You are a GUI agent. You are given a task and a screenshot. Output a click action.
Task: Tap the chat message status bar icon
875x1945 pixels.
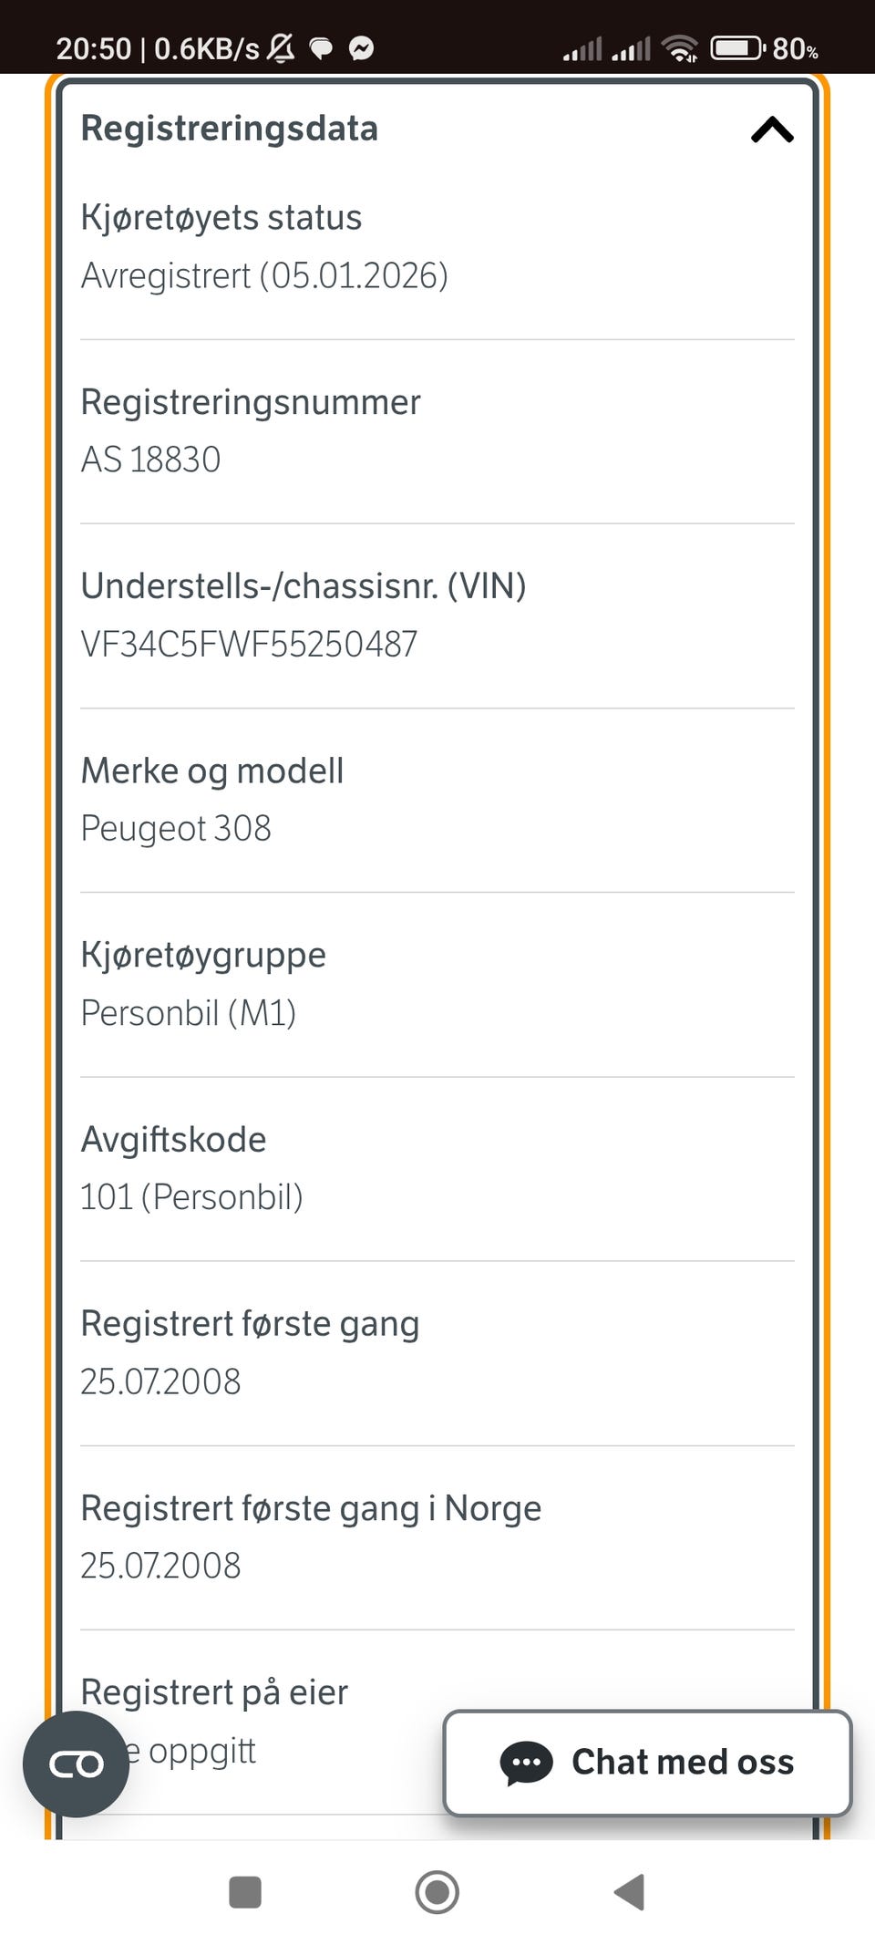[x=321, y=48]
